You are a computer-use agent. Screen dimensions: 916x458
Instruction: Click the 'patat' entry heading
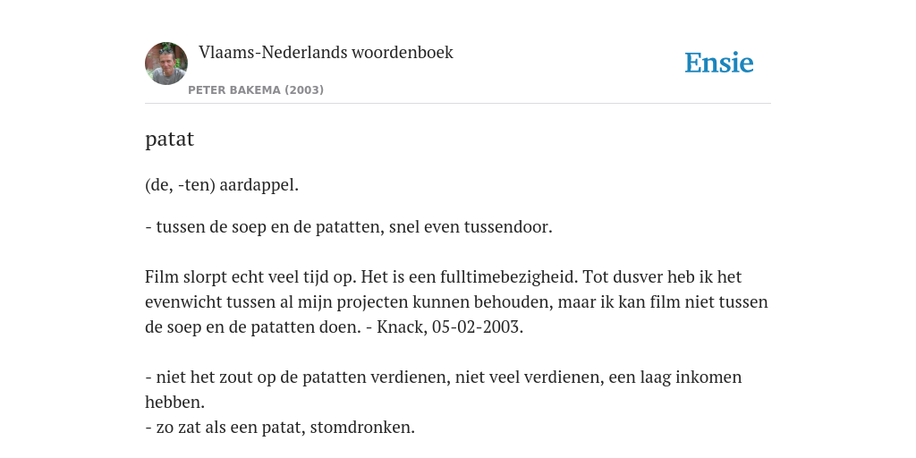tap(169, 139)
